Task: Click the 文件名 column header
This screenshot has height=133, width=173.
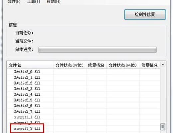Action: point(30,65)
